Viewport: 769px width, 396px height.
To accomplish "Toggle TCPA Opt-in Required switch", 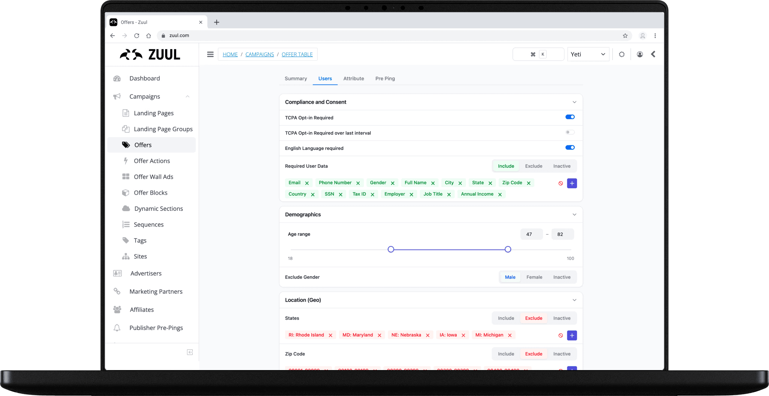I will coord(570,117).
